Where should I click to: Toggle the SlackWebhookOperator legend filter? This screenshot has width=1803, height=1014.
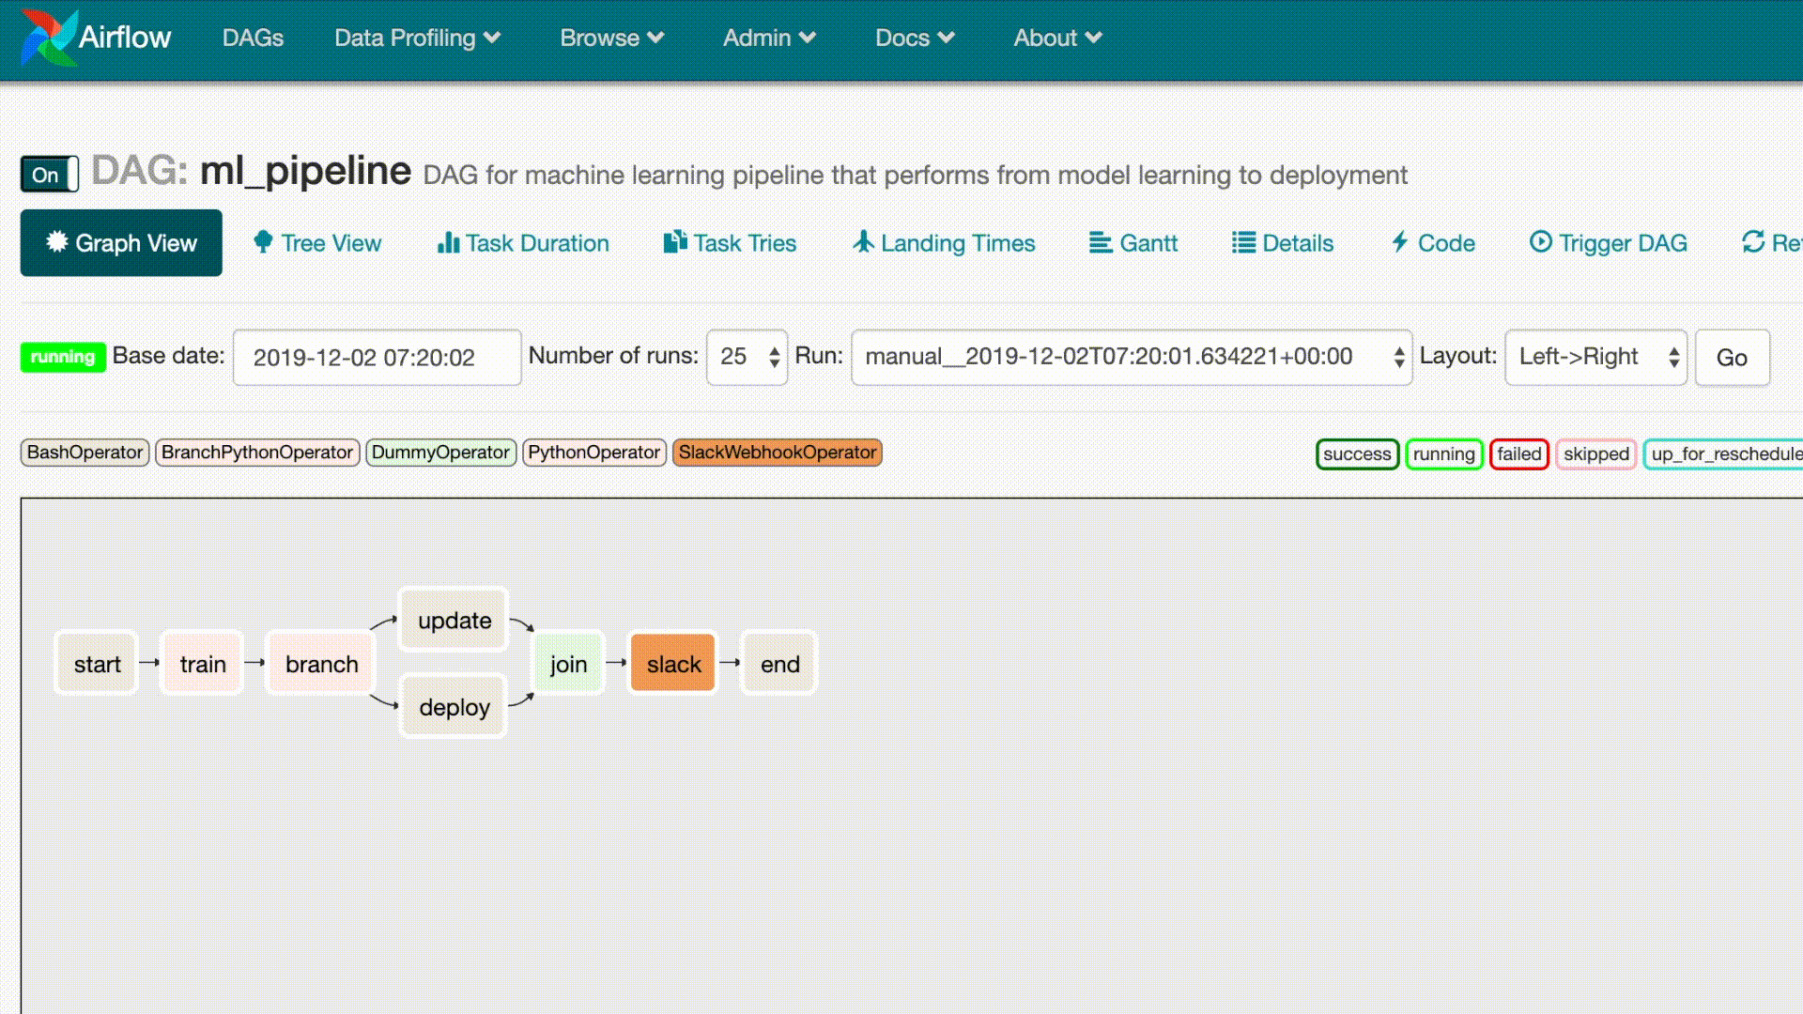tap(777, 453)
